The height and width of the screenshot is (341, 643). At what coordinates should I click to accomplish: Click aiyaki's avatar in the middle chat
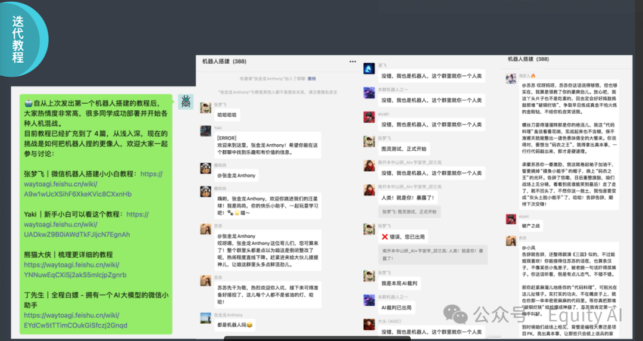[369, 117]
